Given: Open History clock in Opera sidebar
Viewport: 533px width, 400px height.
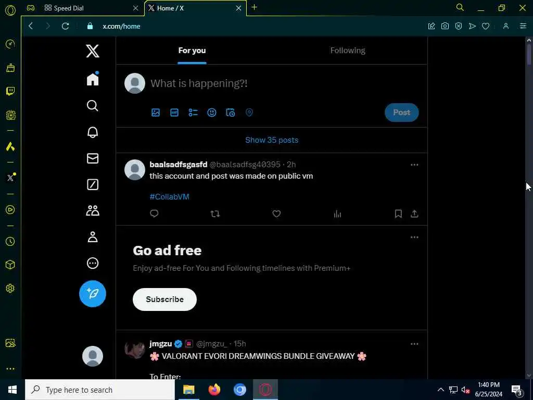Looking at the screenshot, I should (10, 242).
